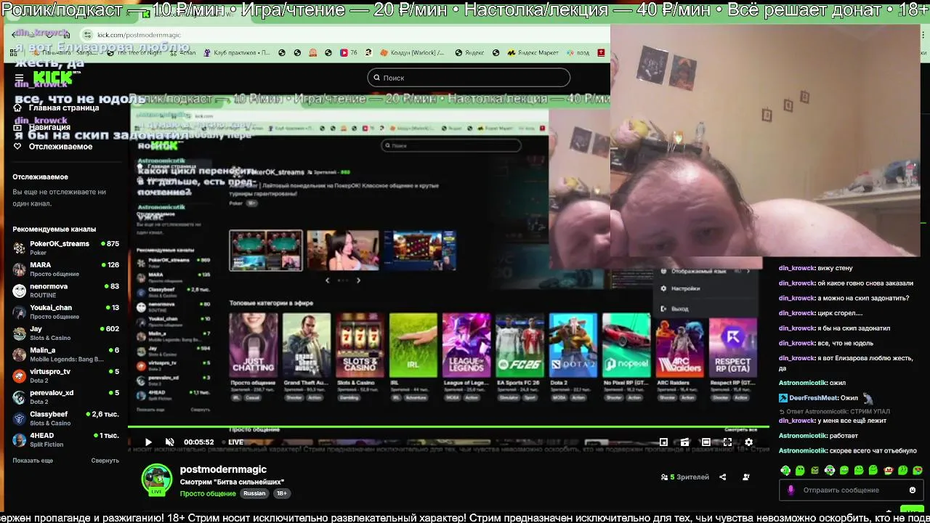Go to previous featured stream arrow
Screen dimensions: 930x523
click(327, 280)
